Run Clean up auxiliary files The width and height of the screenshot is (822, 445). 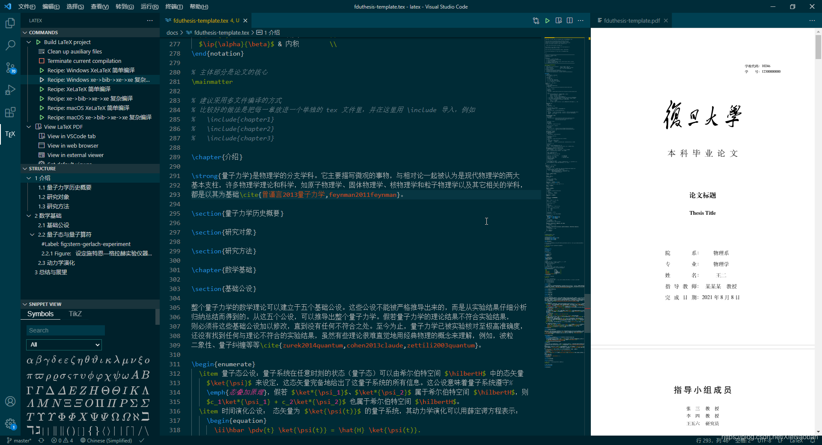pos(75,51)
